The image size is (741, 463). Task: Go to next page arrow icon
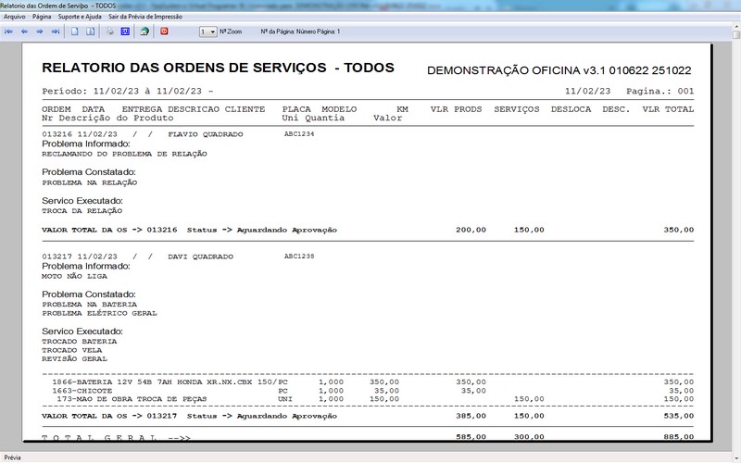point(40,31)
